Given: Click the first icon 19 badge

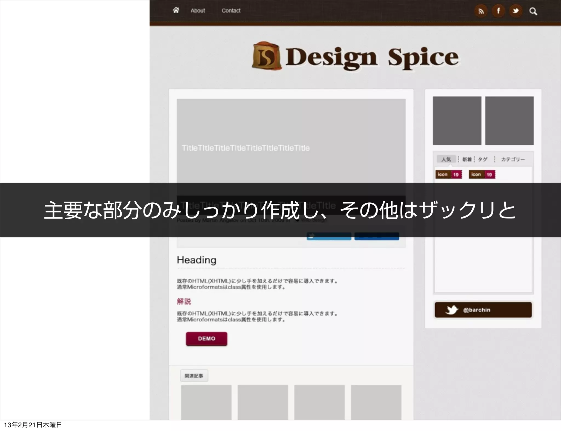Looking at the screenshot, I should 449,174.
